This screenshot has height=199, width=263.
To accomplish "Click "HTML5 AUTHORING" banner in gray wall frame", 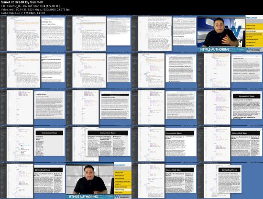I will pos(83,197).
